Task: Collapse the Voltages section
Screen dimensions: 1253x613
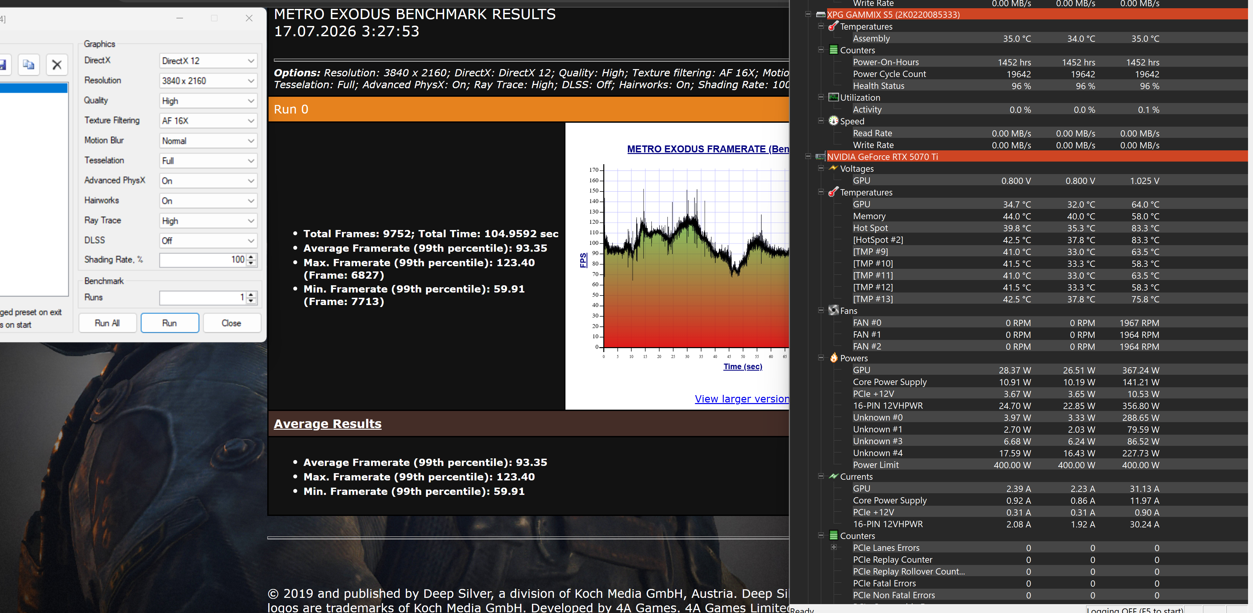Action: 821,168
